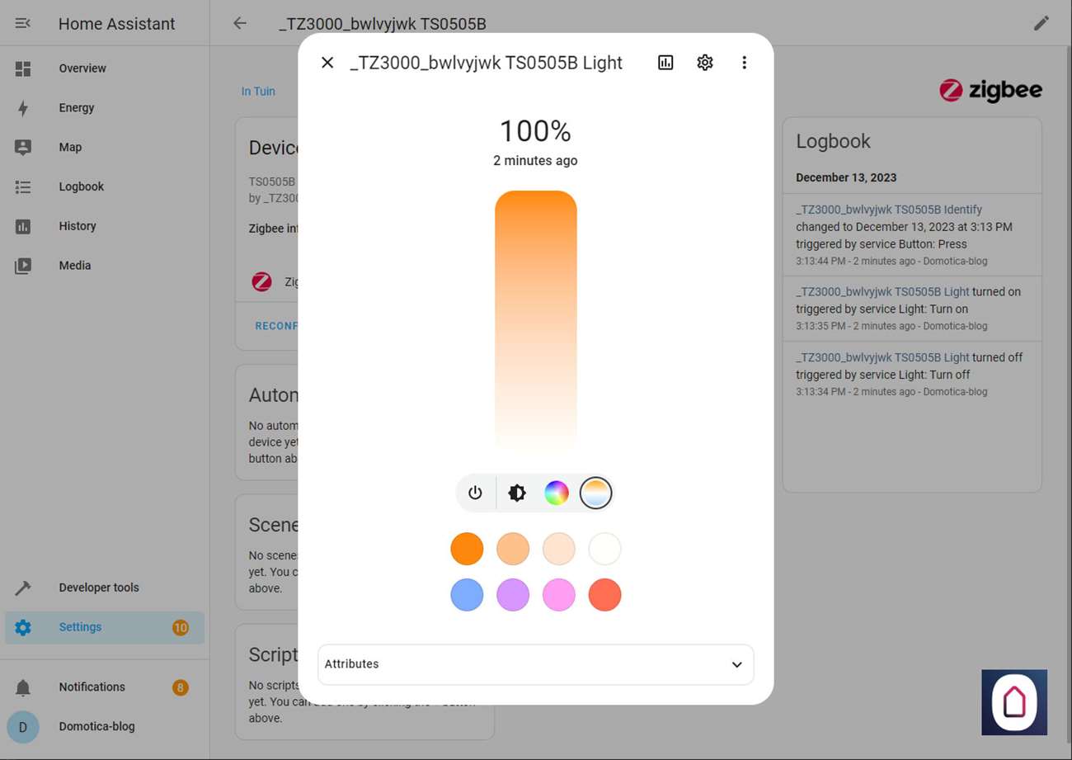
Task: Click the Developer tools hammer icon
Action: click(x=23, y=588)
